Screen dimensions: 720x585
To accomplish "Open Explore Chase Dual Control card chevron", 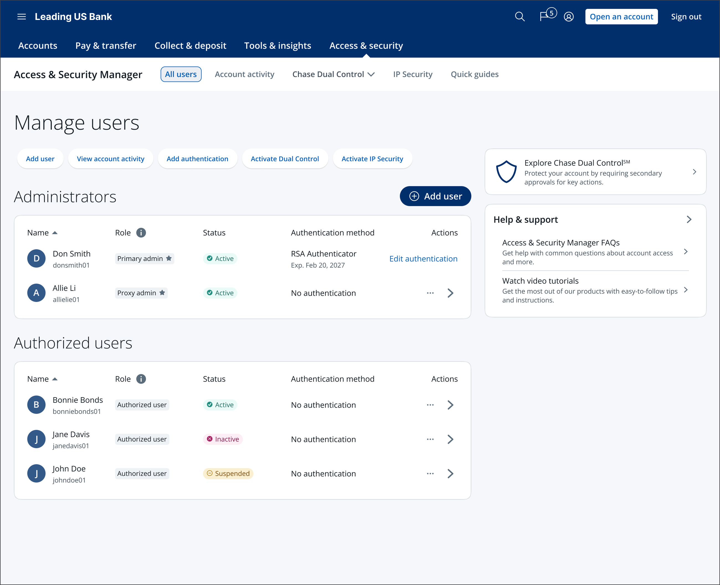I will pyautogui.click(x=695, y=172).
